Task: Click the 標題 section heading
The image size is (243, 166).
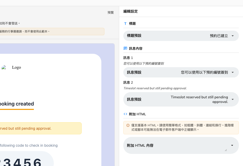Action: (x=132, y=24)
